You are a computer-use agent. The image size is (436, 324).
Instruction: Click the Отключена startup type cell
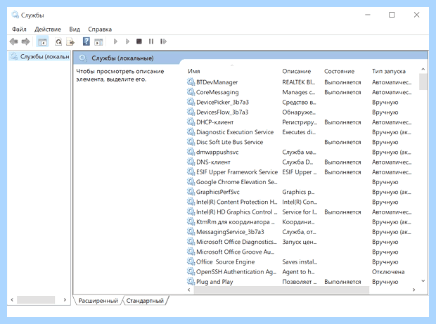point(388,272)
